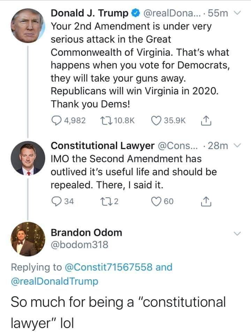Expand the menu chevron beside Brandon Odom
The width and height of the screenshot is (251, 335).
(237, 233)
